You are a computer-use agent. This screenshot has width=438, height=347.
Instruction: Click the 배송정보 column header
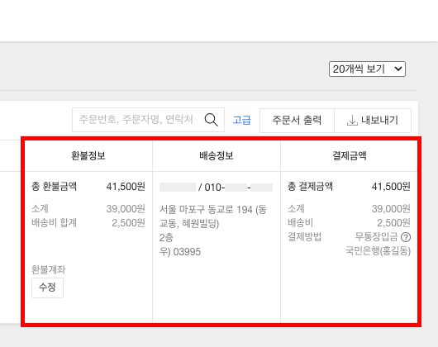[217, 155]
